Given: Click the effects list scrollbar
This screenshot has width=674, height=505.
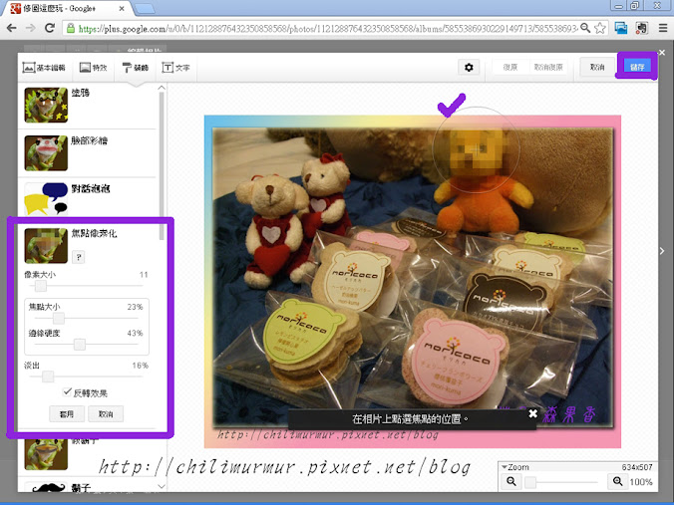Looking at the screenshot, I should [x=162, y=163].
